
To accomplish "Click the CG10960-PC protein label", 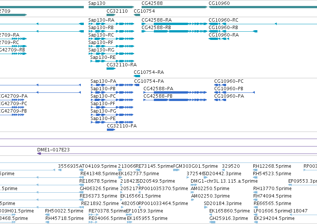I will (229, 81).
